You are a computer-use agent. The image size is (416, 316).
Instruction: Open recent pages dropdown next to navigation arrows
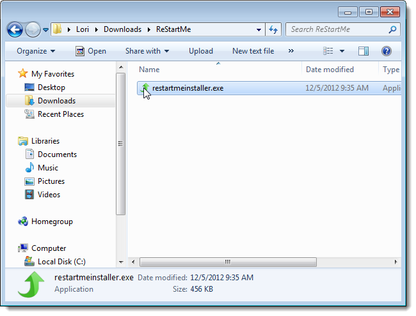45,29
